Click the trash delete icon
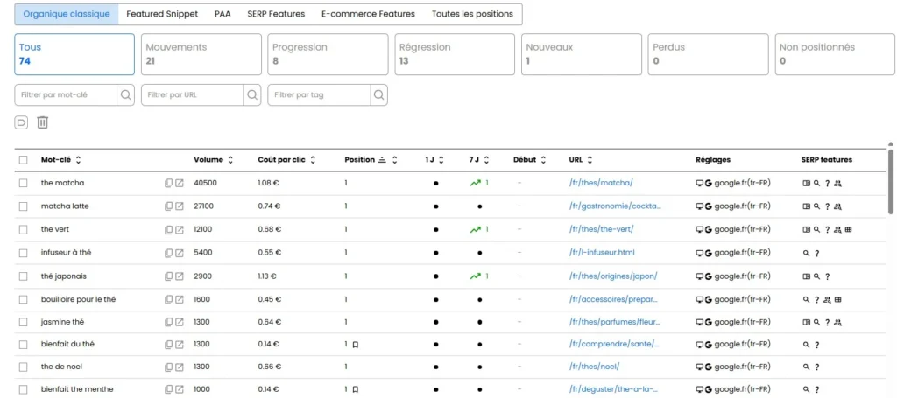Viewport: 897px width, 398px height. 42,122
